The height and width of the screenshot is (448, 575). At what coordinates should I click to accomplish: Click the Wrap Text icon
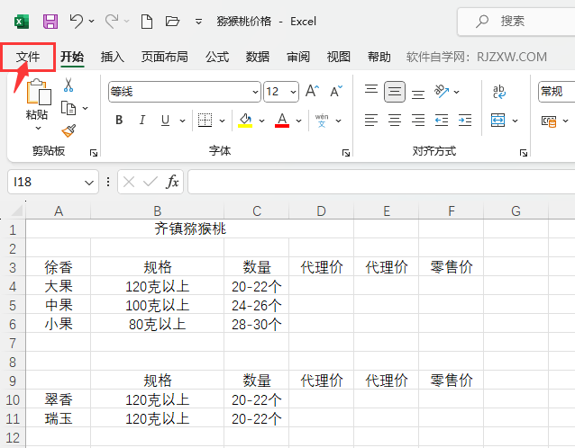(499, 92)
